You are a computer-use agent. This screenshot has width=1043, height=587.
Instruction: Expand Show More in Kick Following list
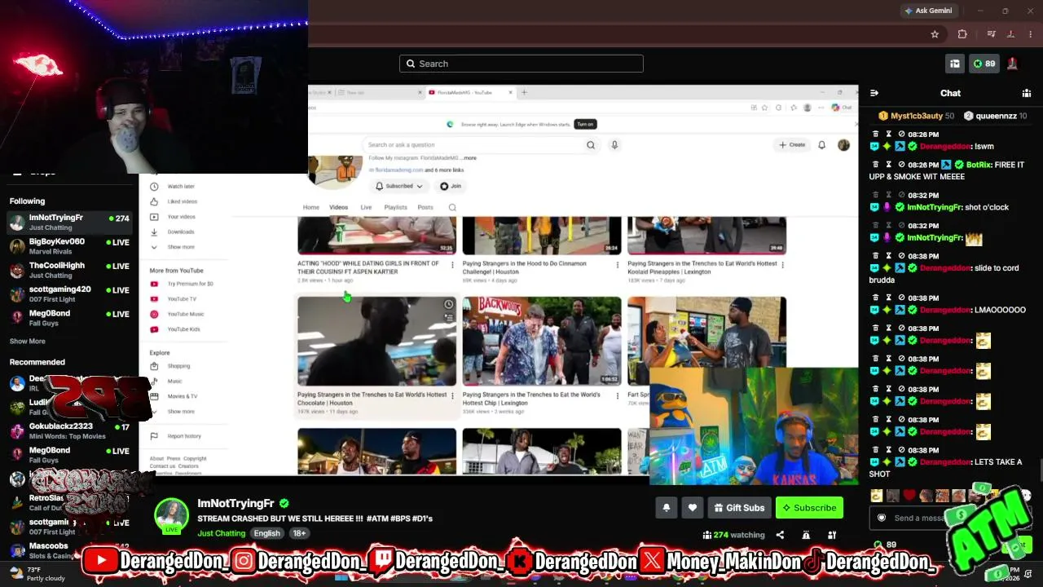click(x=28, y=342)
